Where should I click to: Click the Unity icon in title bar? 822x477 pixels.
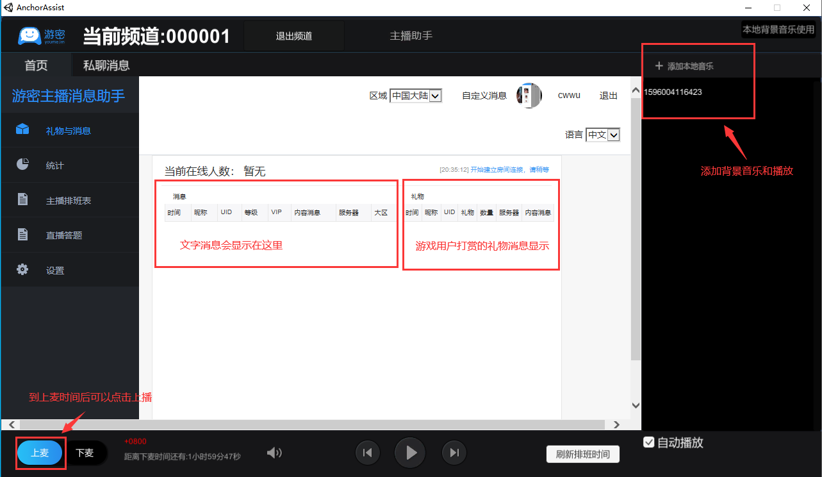[x=8, y=8]
